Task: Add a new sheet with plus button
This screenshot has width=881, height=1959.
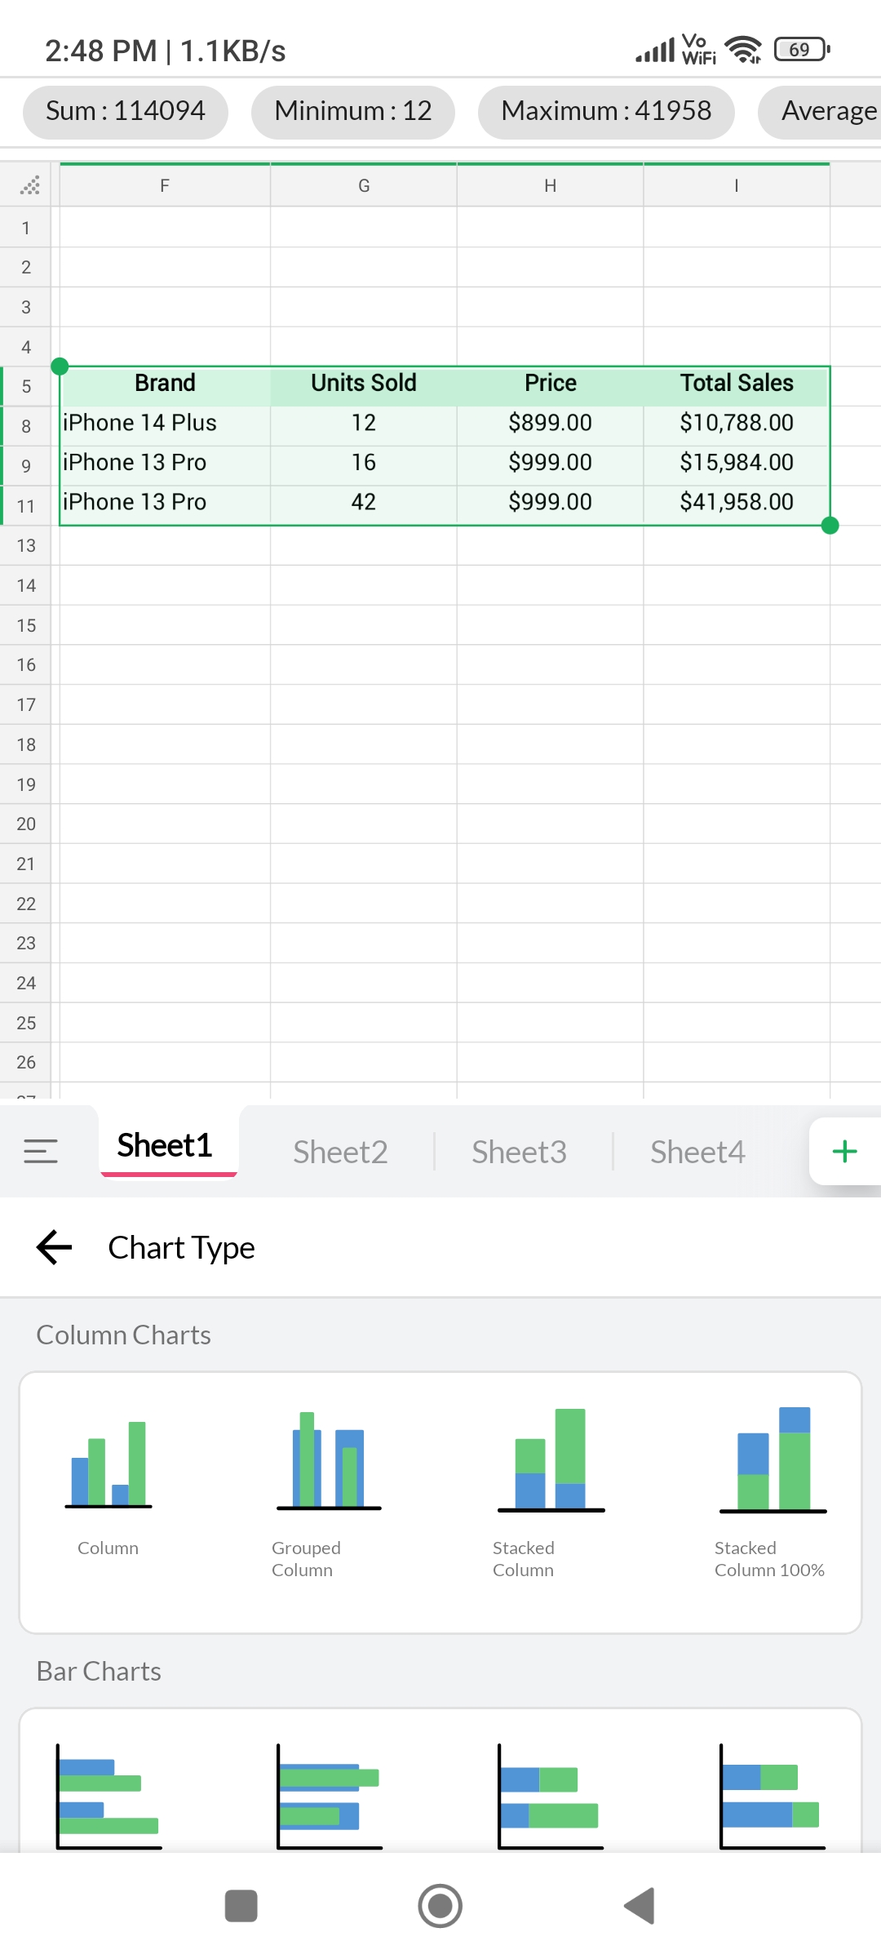Action: pyautogui.click(x=844, y=1151)
